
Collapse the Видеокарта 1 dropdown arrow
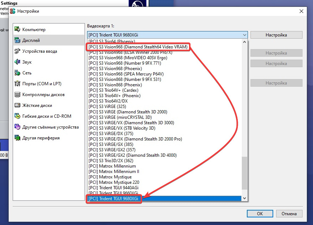[245, 35]
